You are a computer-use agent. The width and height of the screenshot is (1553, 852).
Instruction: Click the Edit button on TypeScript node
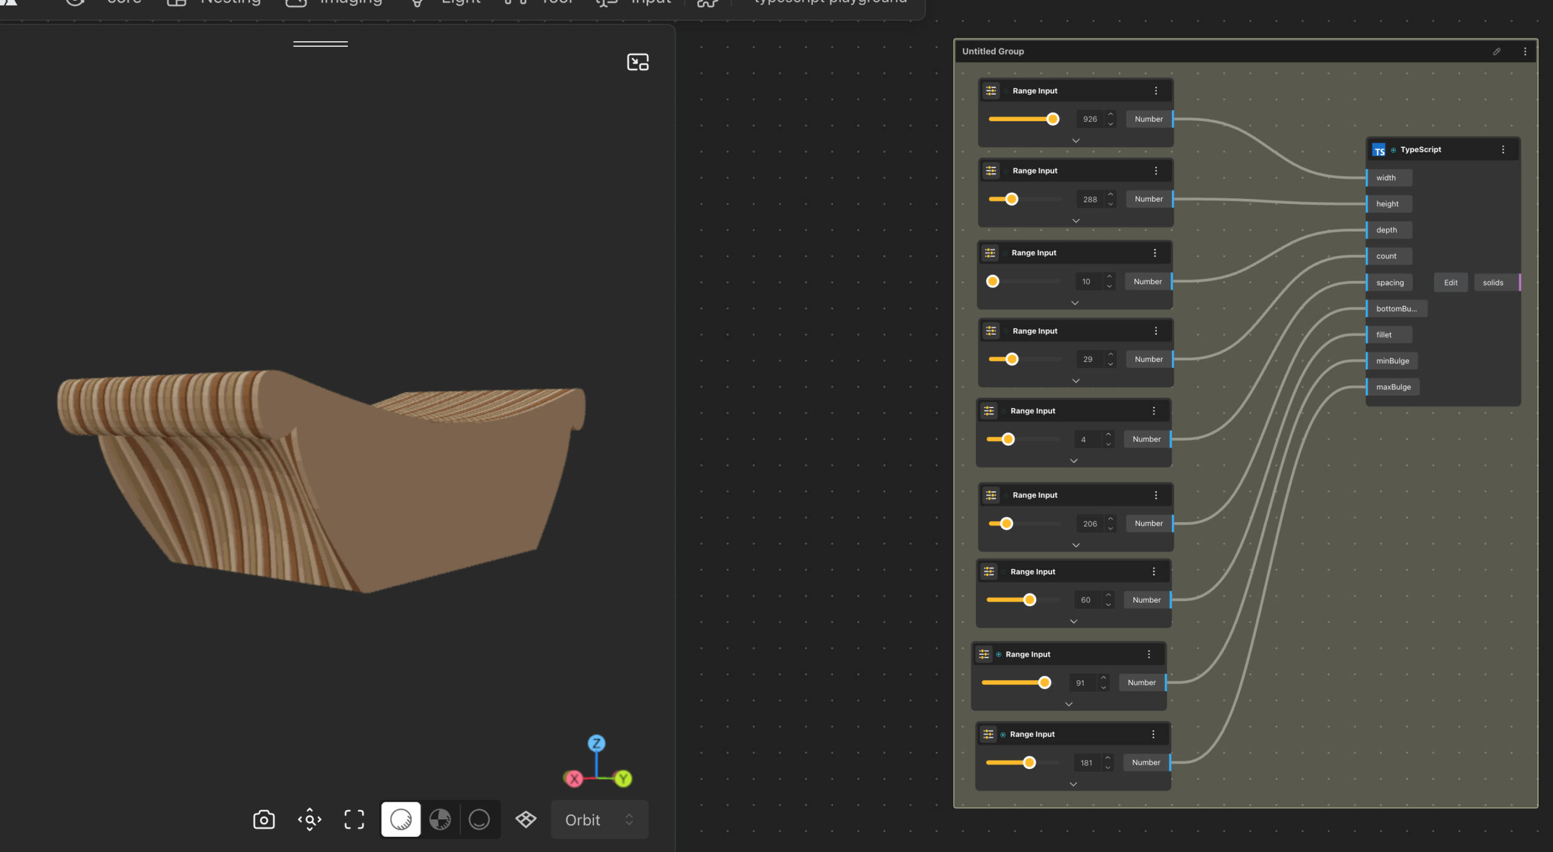[1450, 283]
